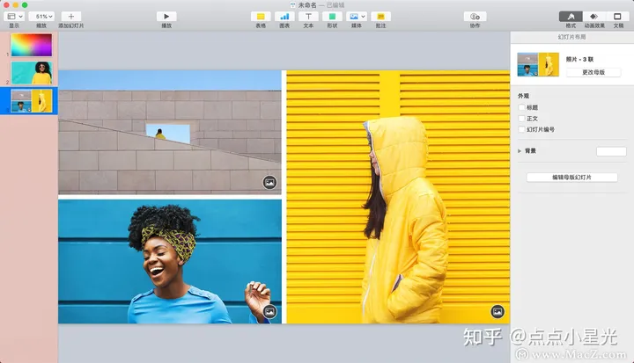The image size is (634, 363).
Task: Expand the 背景 (Background) disclosure triangle
Action: point(520,151)
